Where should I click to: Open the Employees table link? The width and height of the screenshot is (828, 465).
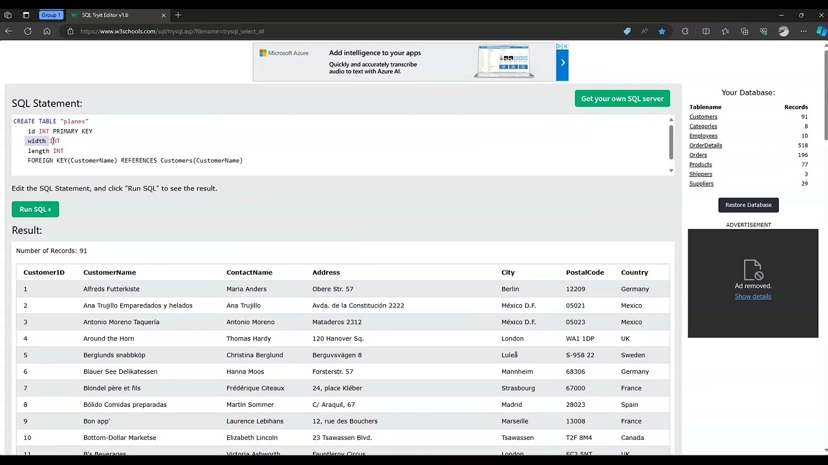(x=703, y=136)
